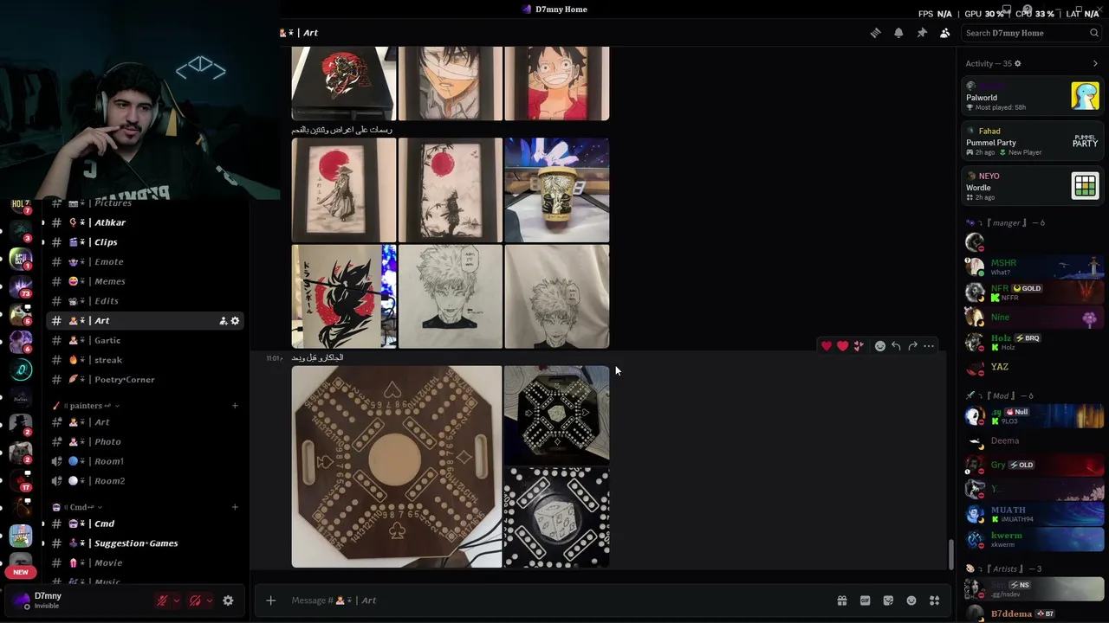
Task: Forward the message with forward arrow
Action: point(912,346)
